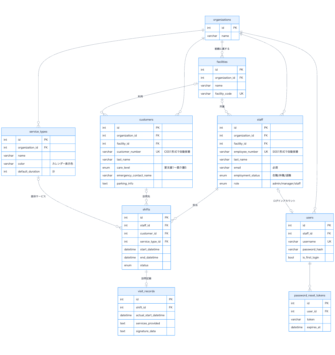Select the token cell
Image resolution: width=335 pixels, height=355 pixels.
coord(314,320)
